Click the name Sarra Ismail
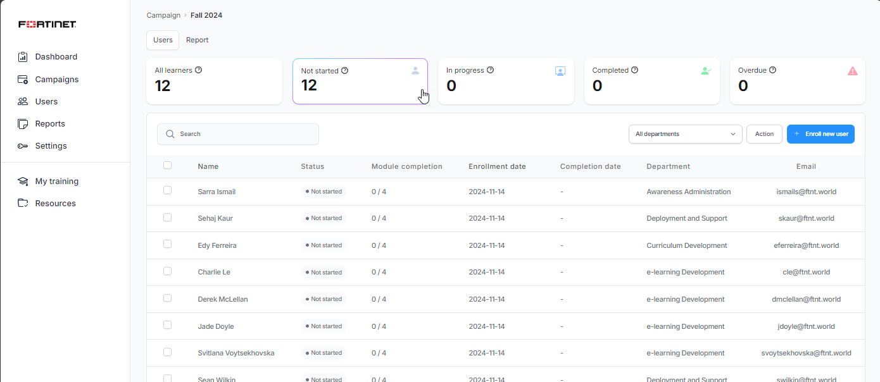 [217, 192]
